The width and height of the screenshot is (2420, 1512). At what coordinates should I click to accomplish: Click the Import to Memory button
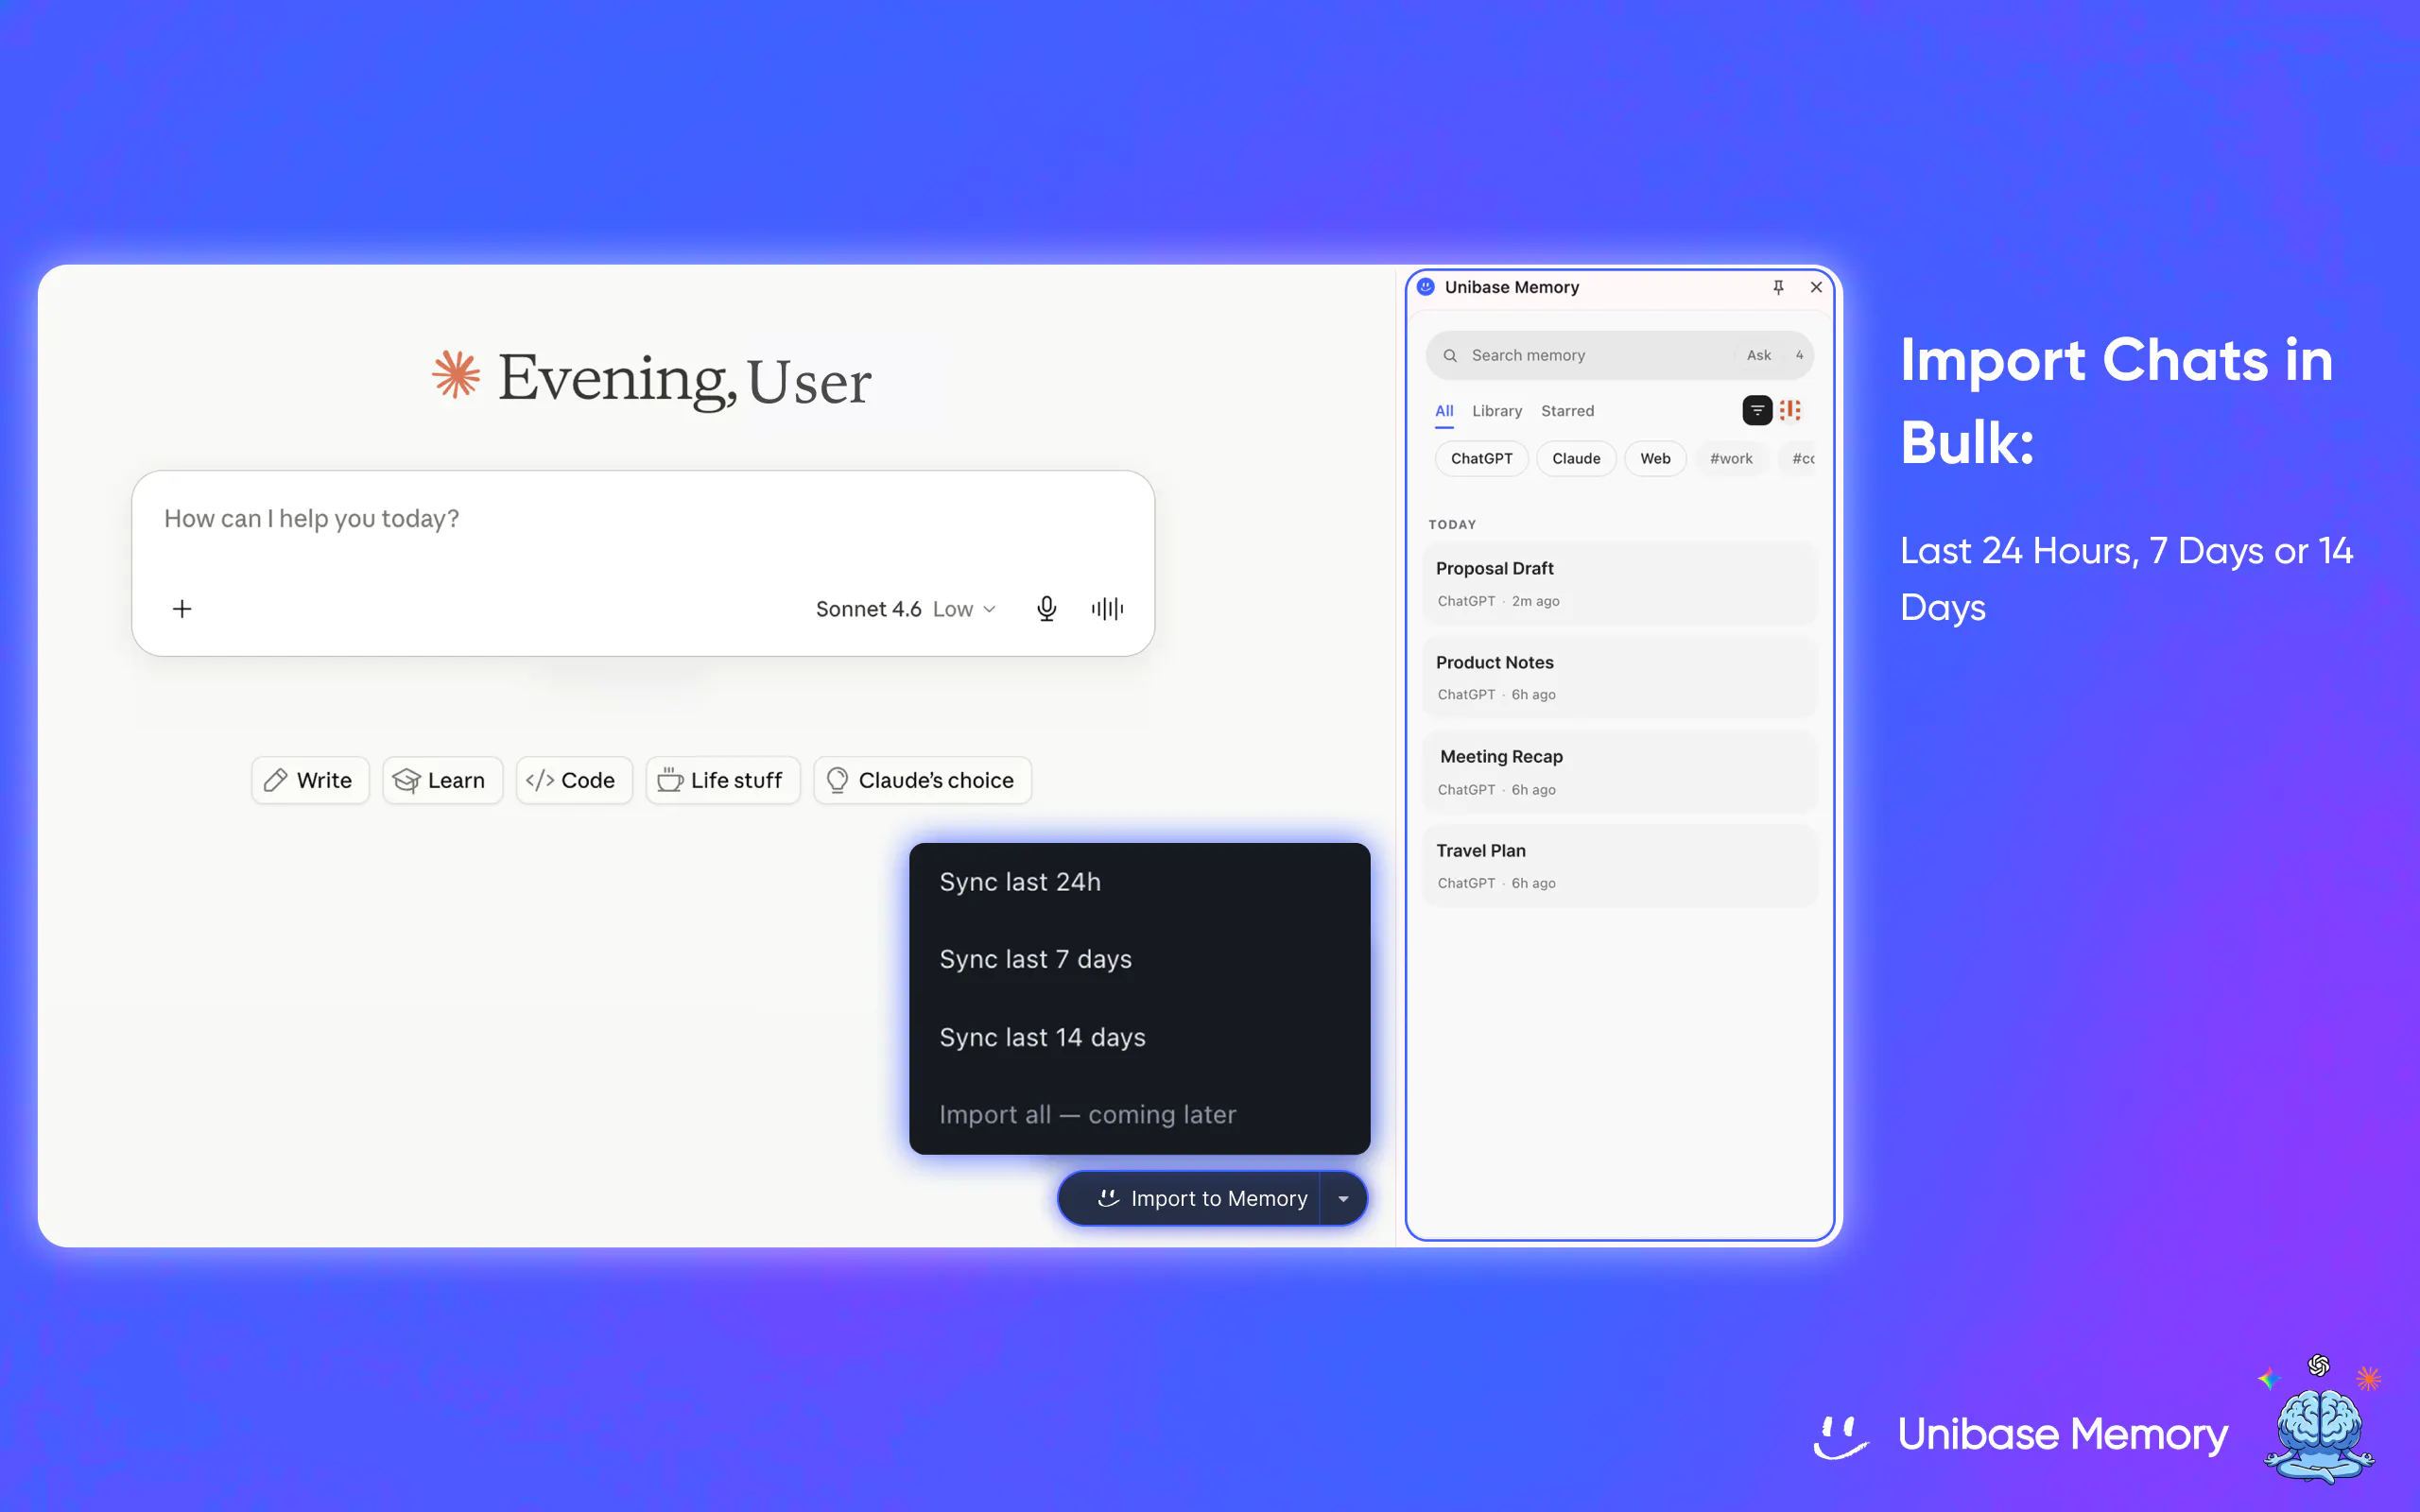1190,1198
